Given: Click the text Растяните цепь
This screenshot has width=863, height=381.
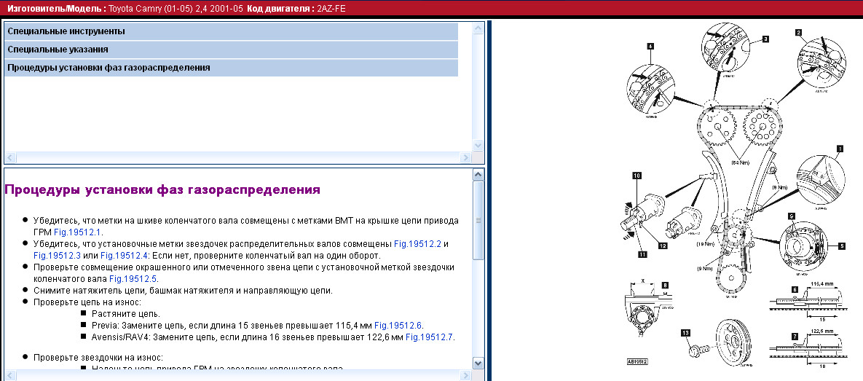Looking at the screenshot, I should click(126, 314).
